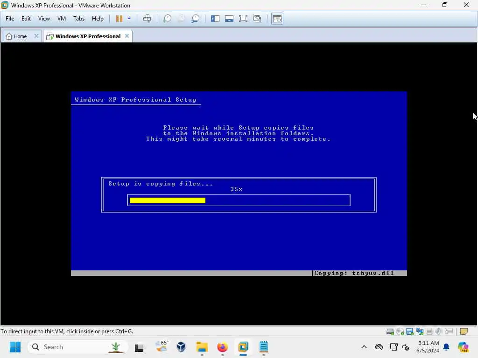Screen dimensions: 478x358
Task: Click 'Setup is copying files...' text
Action: [x=161, y=184]
